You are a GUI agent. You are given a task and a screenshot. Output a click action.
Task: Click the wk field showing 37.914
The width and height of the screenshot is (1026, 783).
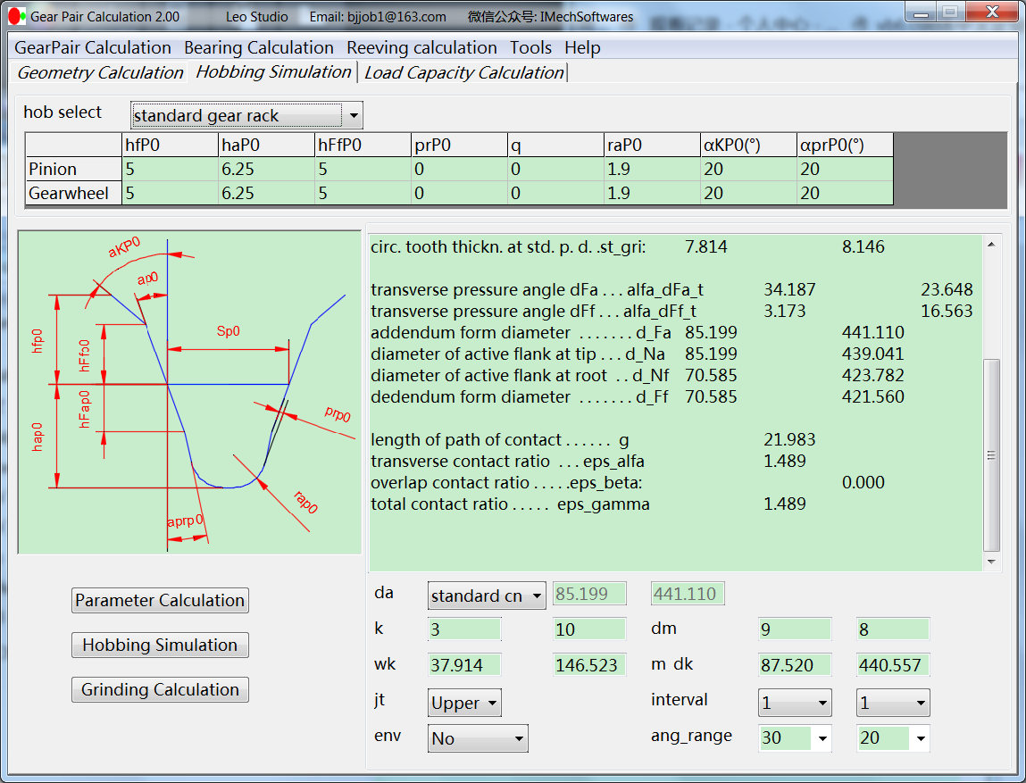pos(464,665)
